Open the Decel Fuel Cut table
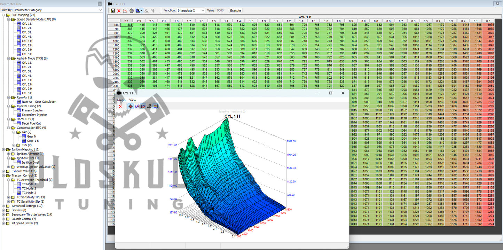 click(31, 123)
